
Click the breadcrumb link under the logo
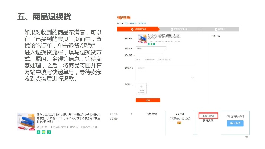click(x=135, y=23)
